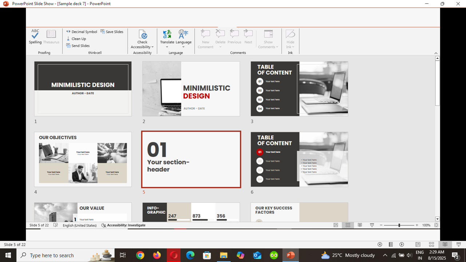
Task: Open the Translate tool
Action: (167, 36)
